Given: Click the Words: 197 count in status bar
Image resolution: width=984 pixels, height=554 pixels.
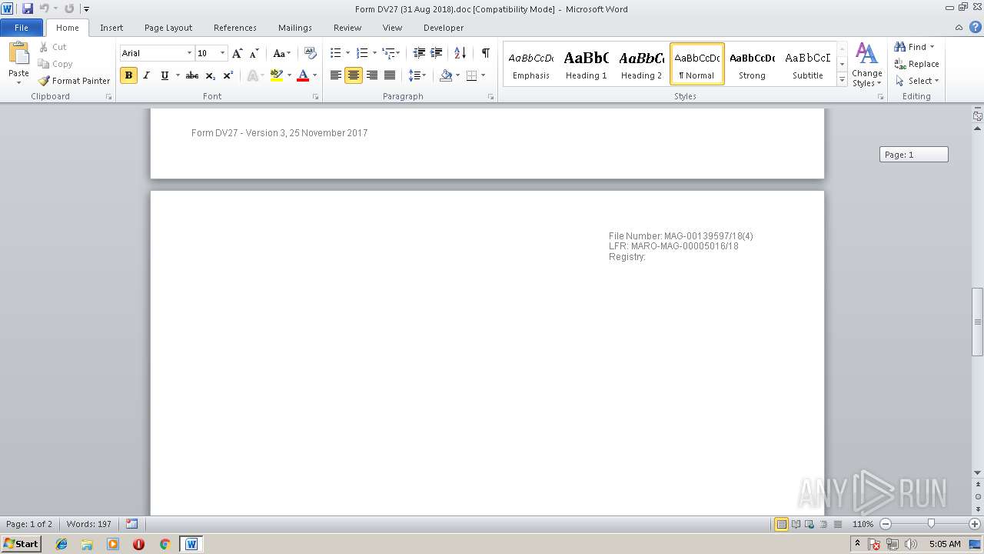Looking at the screenshot, I should point(88,524).
